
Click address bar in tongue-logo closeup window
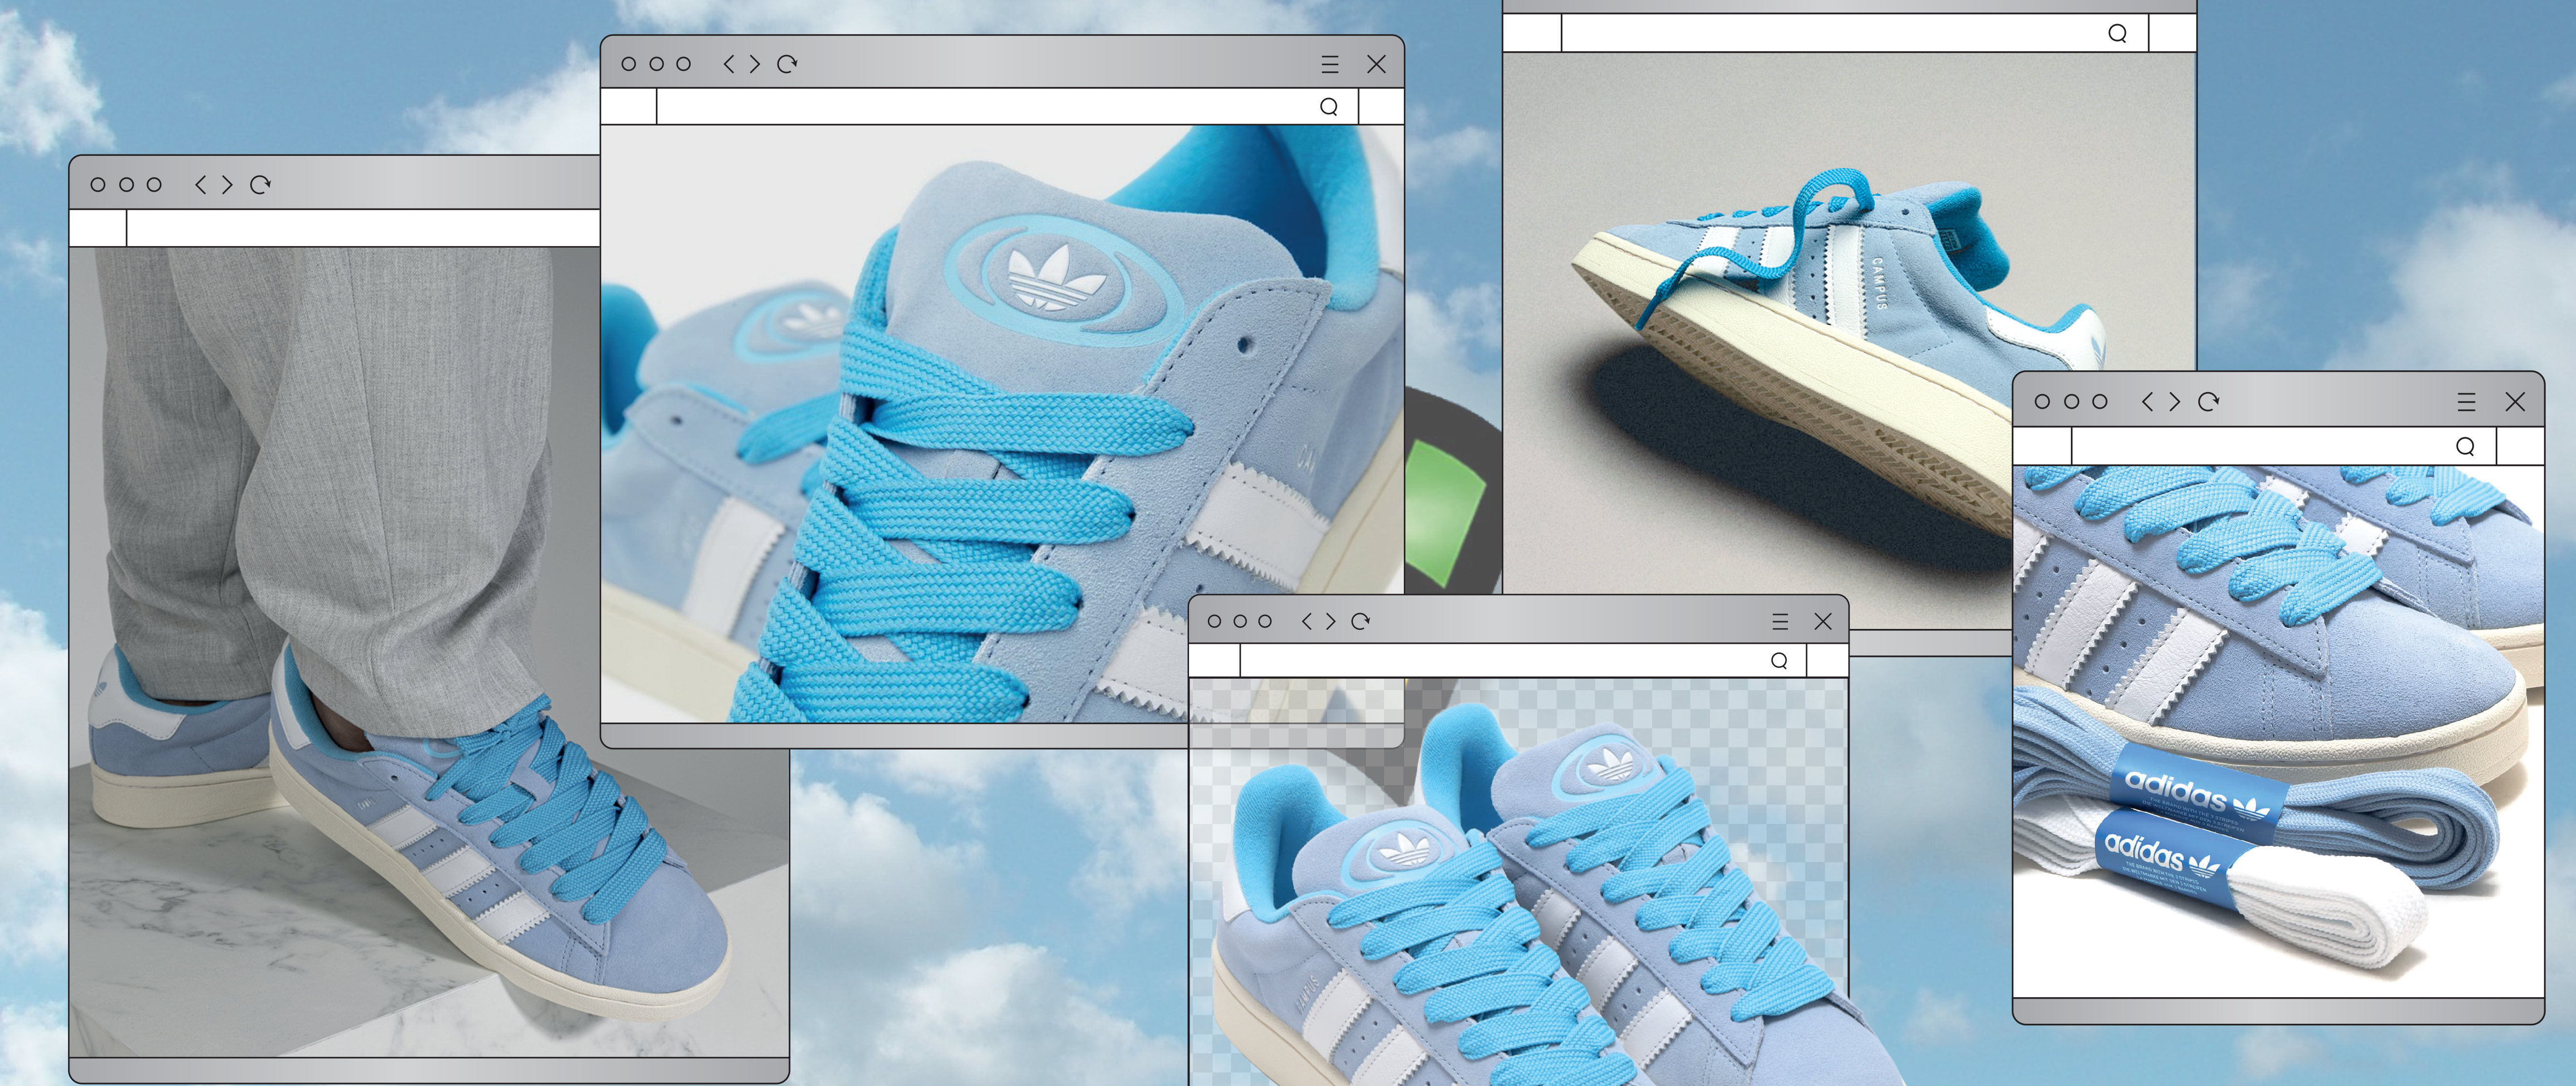[1008, 107]
